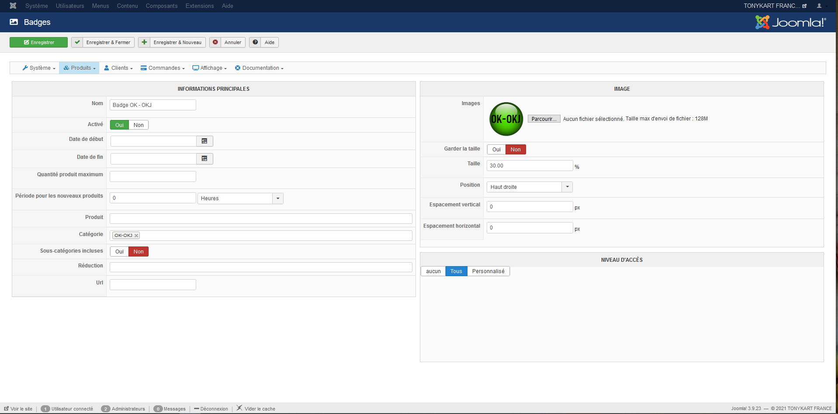This screenshot has height=414, width=838.
Task: Select access level aucun
Action: tap(433, 271)
